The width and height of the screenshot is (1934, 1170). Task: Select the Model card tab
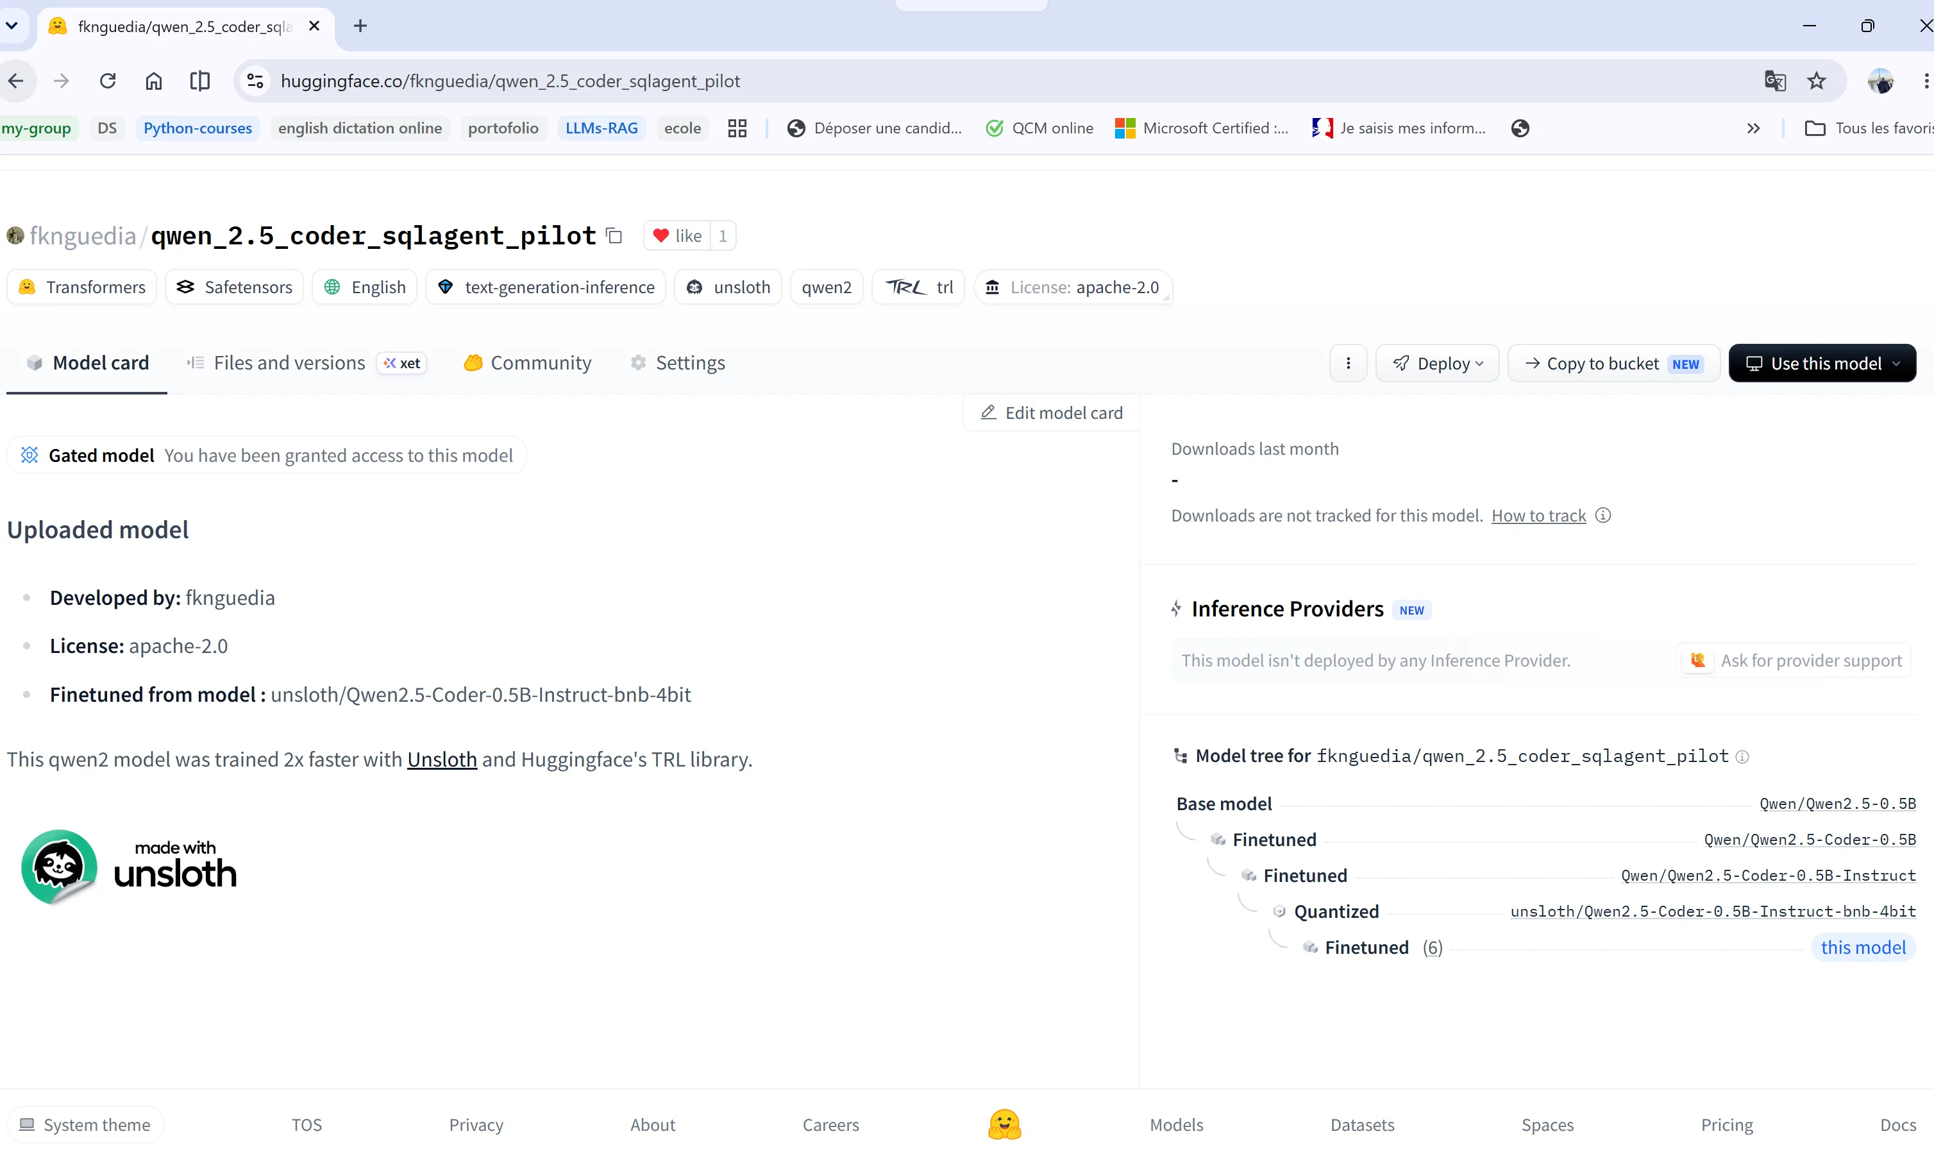coord(87,363)
